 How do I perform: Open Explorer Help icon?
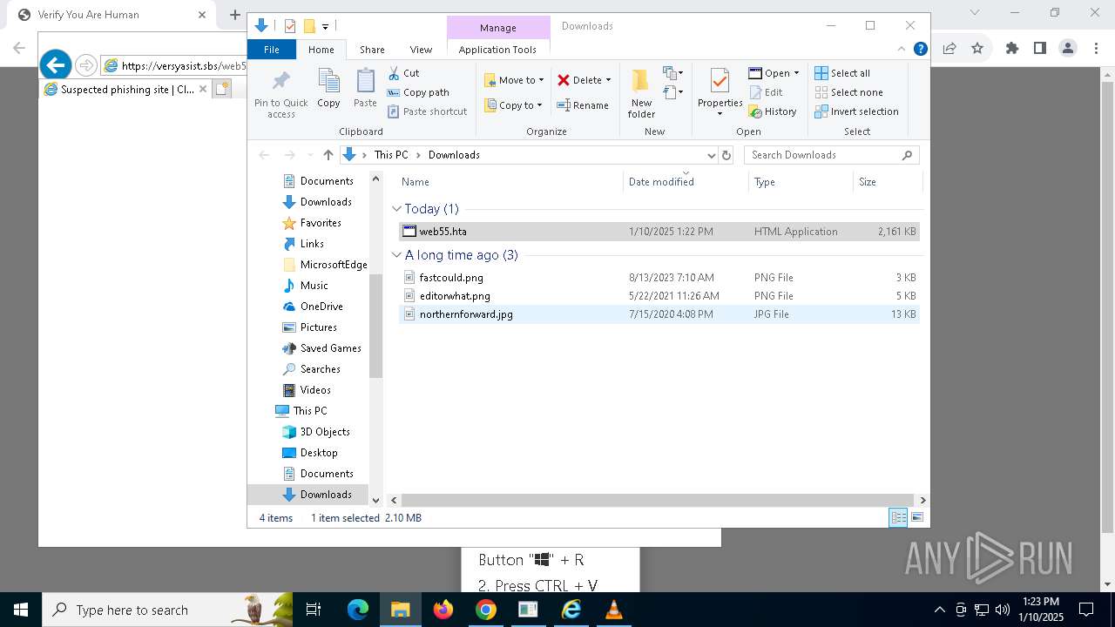pyautogui.click(x=920, y=50)
